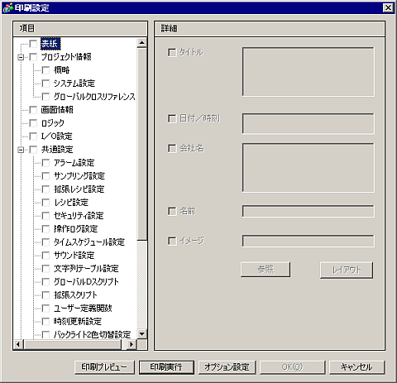This screenshot has height=383, width=397.
Task: Click the 印刷実行 button
Action: [166, 367]
